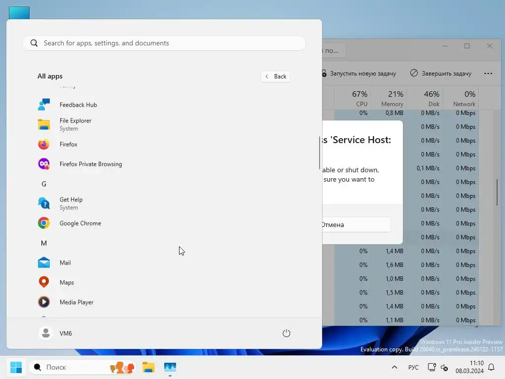Launch File Explorer from the apps list
The width and height of the screenshot is (505, 379).
(x=75, y=124)
